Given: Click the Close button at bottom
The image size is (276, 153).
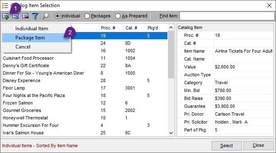Looking at the screenshot, I should (258, 146).
